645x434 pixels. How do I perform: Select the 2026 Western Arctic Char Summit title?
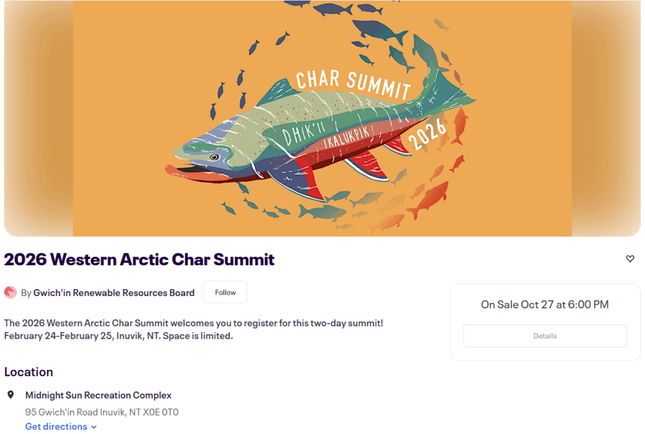tap(139, 259)
